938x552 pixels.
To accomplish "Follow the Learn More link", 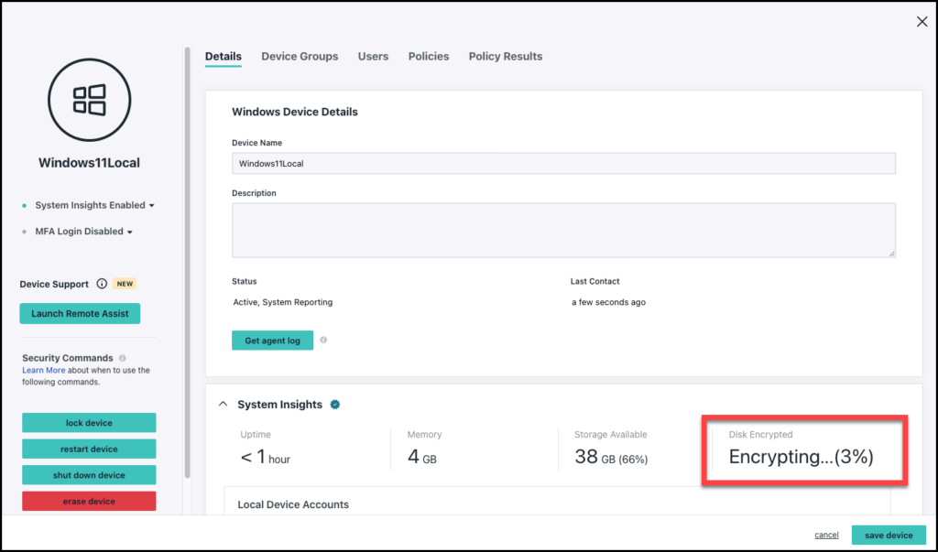I will [44, 371].
